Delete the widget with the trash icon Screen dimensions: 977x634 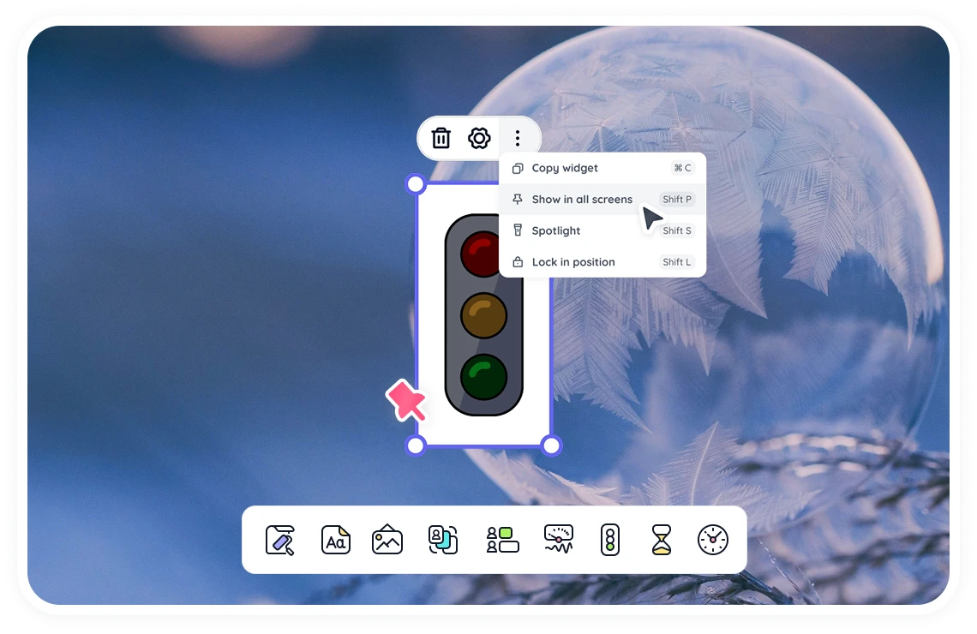pos(441,138)
